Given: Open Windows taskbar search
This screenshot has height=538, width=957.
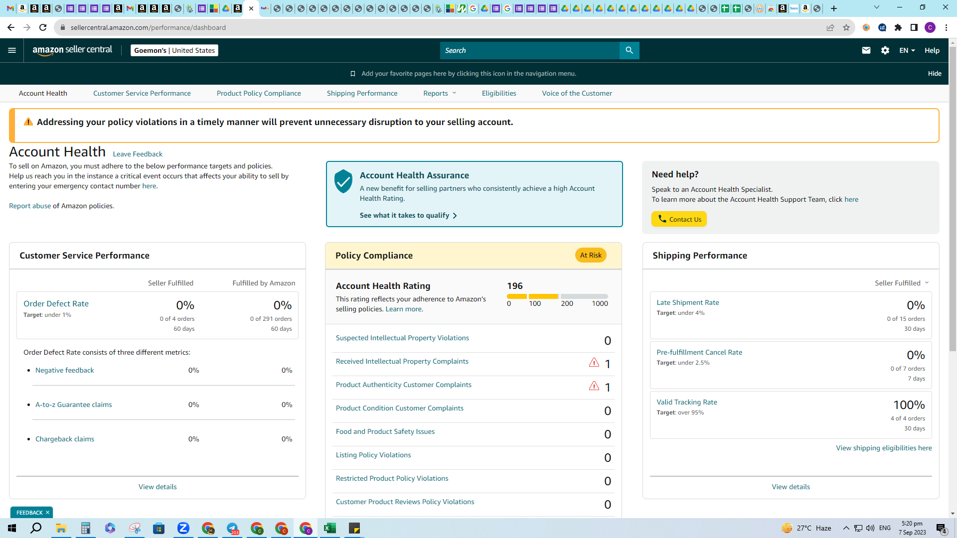Looking at the screenshot, I should 36,528.
